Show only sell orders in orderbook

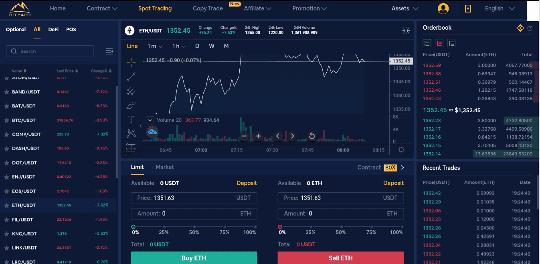439,43
